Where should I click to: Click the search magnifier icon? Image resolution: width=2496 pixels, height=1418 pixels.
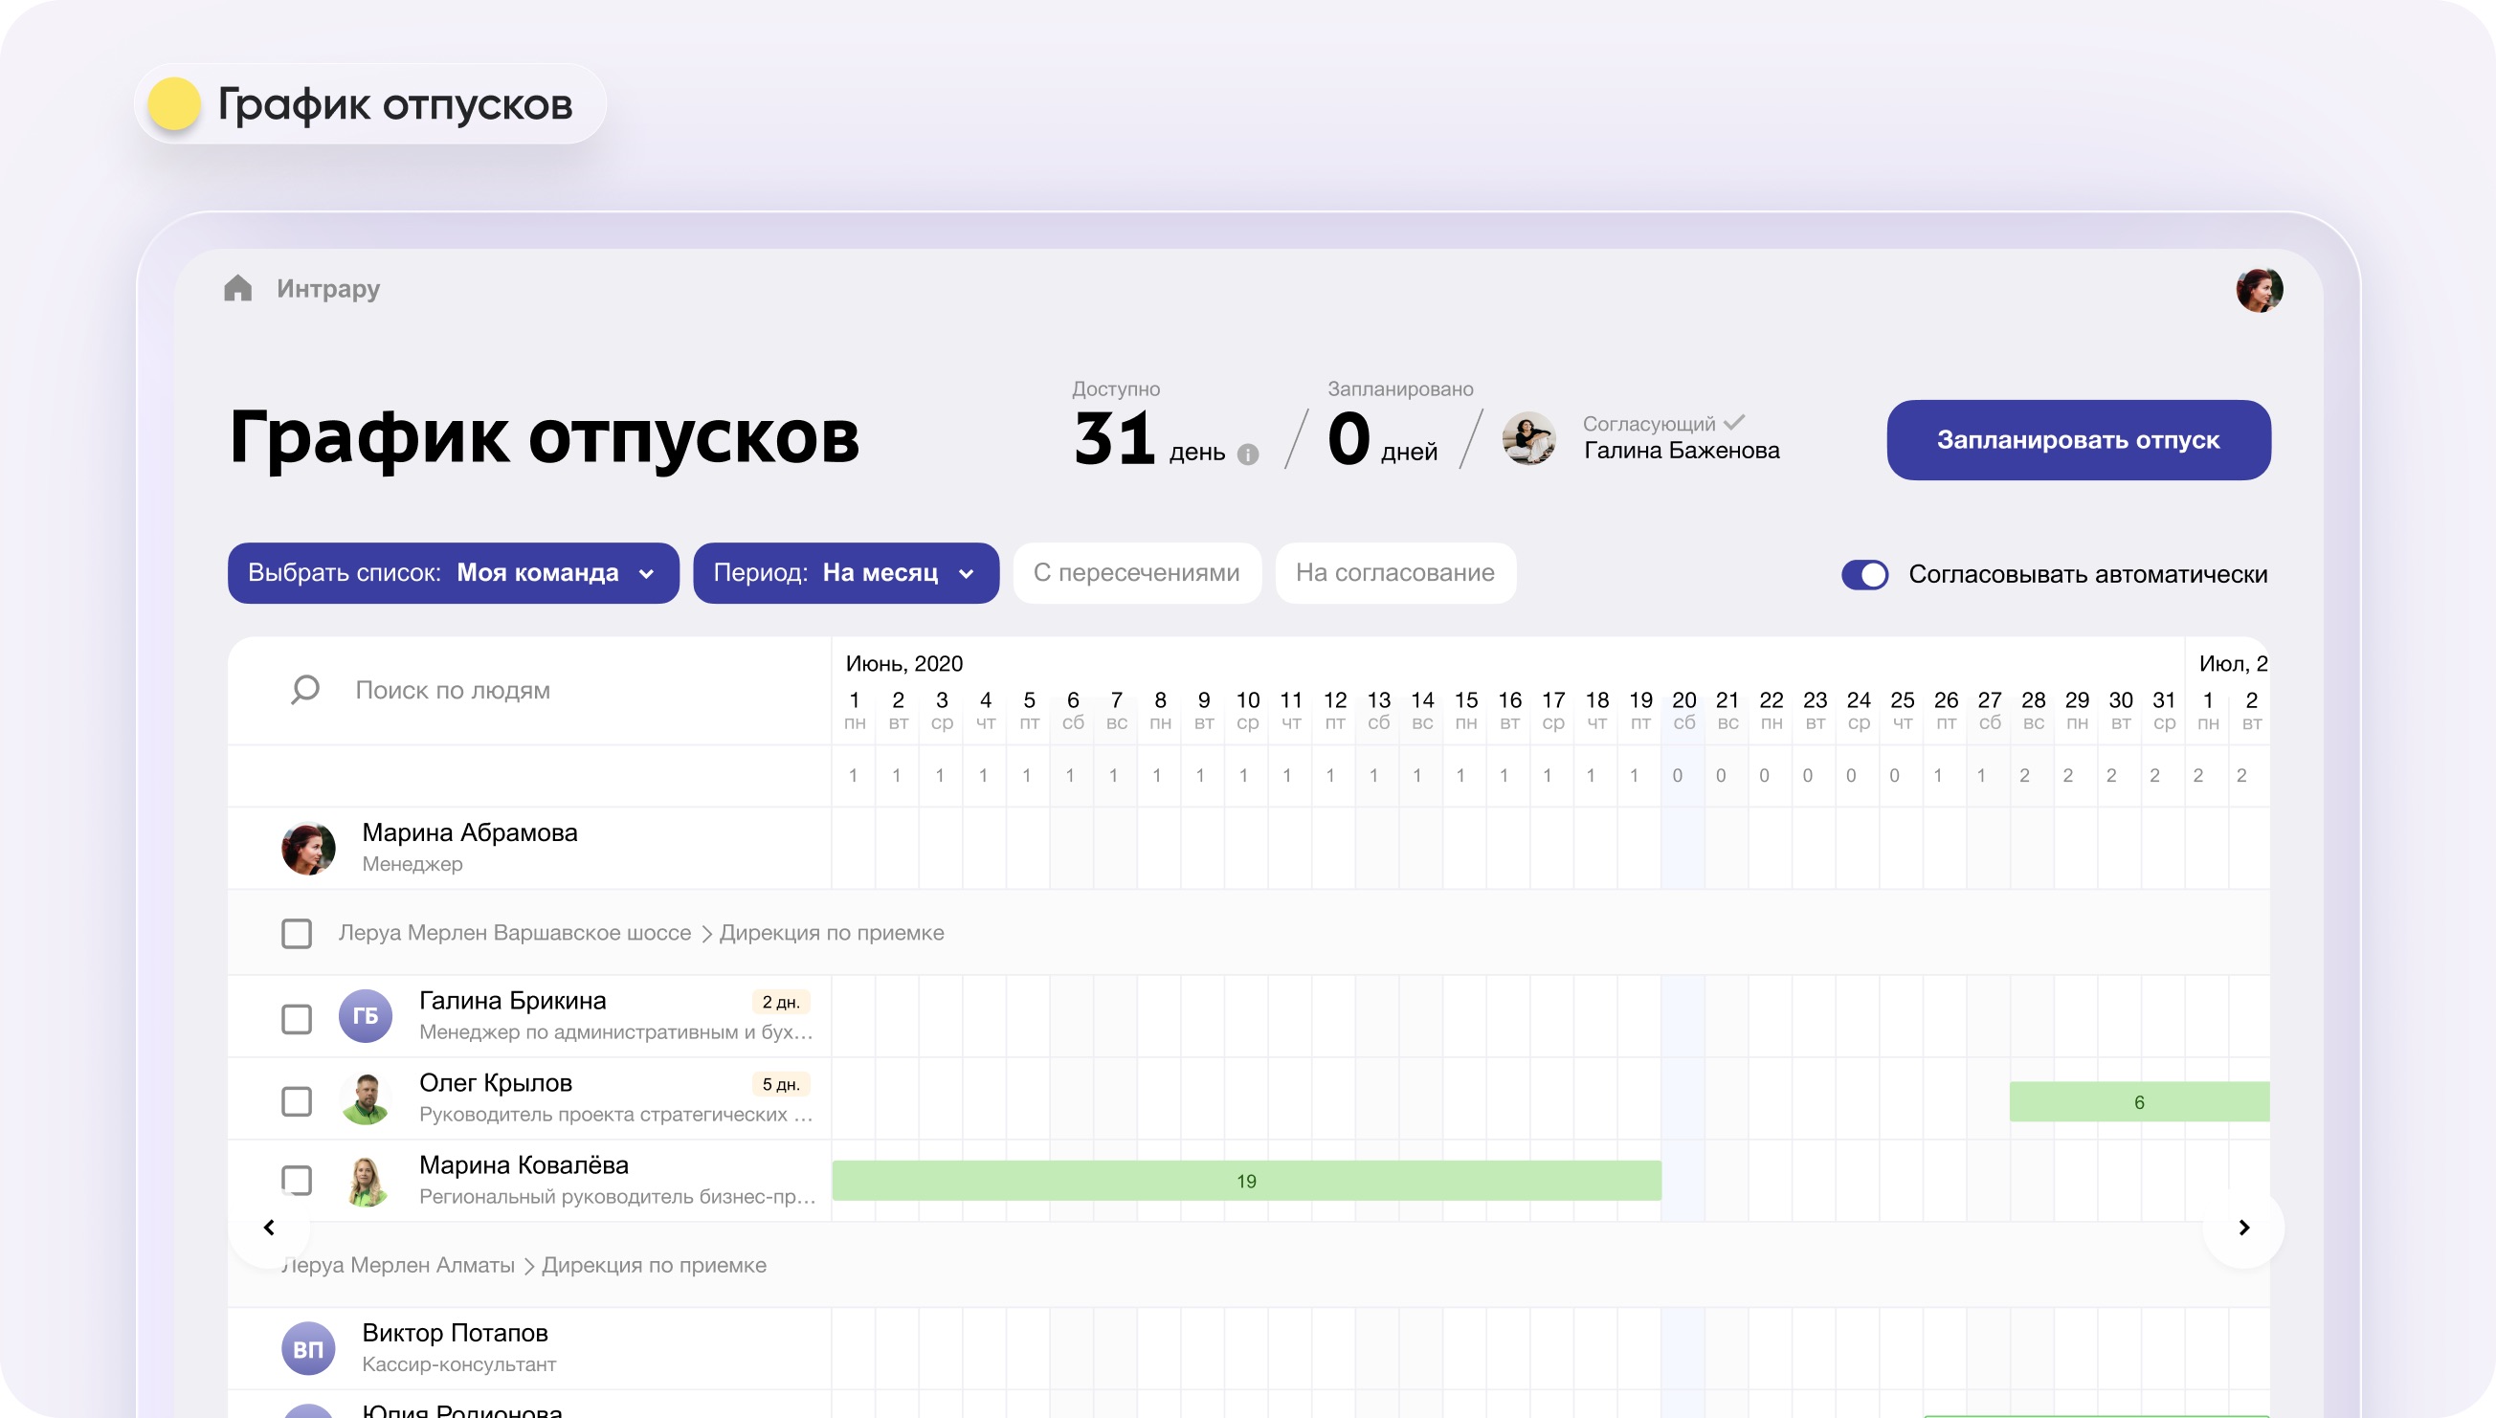304,690
